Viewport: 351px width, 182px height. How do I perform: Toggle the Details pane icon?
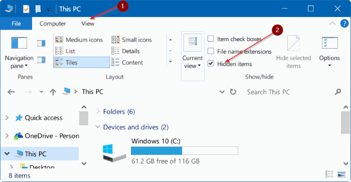41,60
